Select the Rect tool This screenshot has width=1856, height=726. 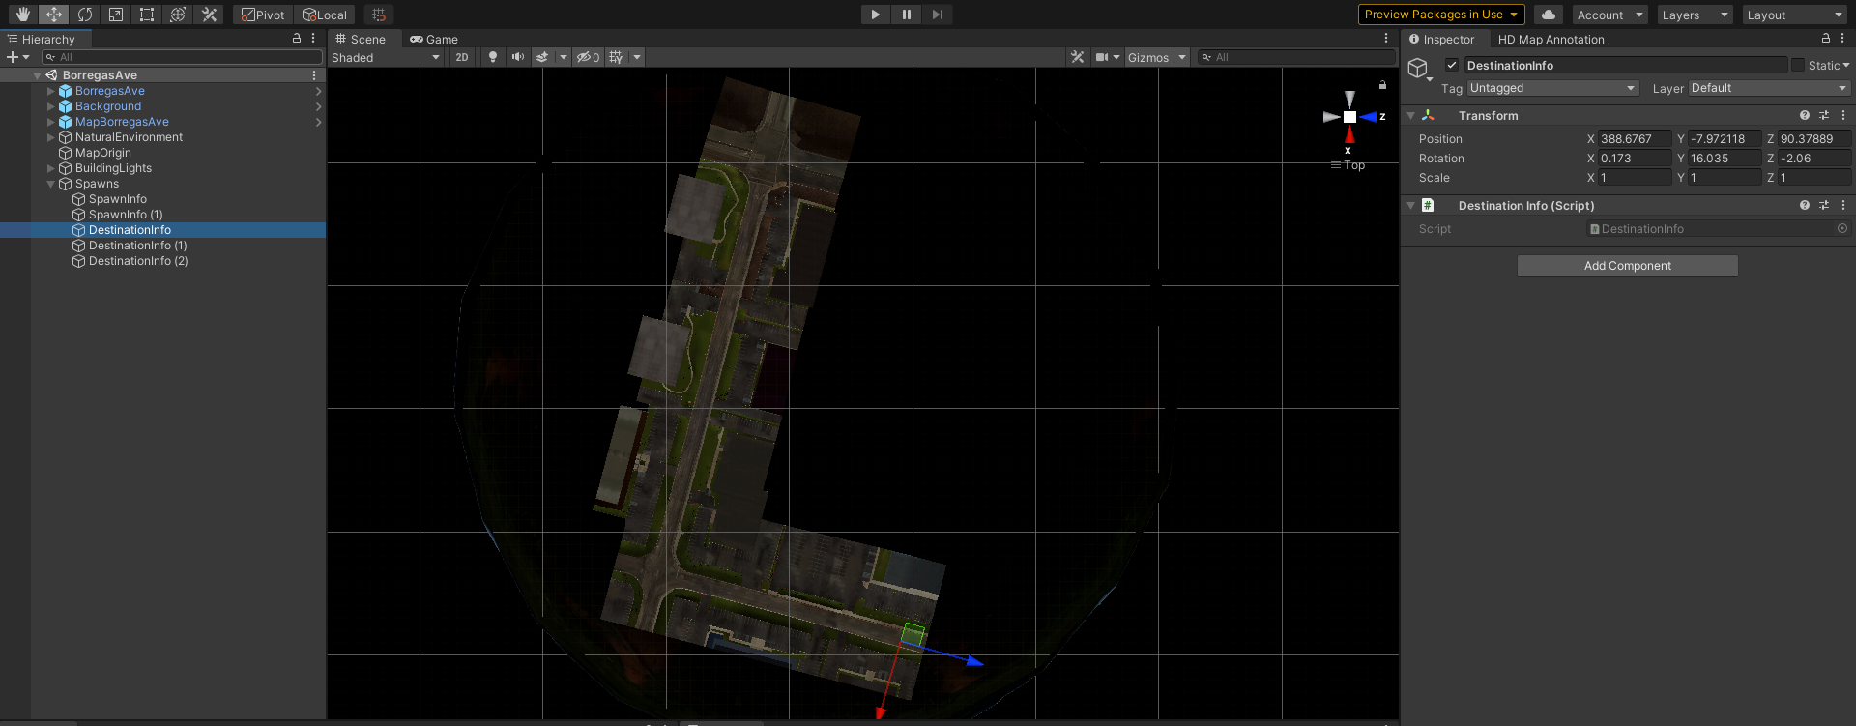click(147, 15)
